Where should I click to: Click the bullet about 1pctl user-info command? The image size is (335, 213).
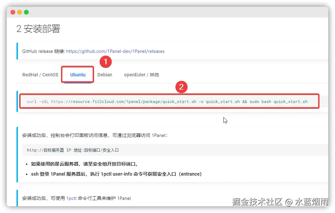click(116, 174)
